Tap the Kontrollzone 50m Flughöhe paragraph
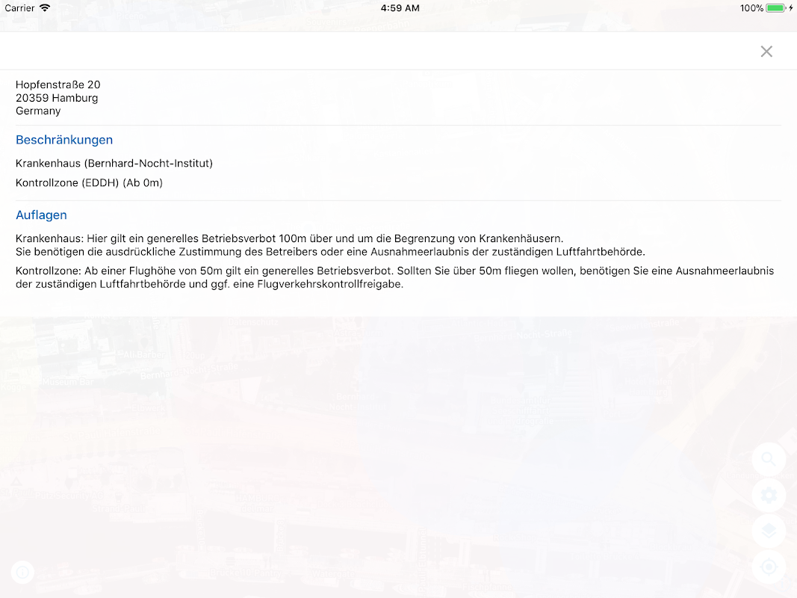The width and height of the screenshot is (797, 598). (394, 277)
